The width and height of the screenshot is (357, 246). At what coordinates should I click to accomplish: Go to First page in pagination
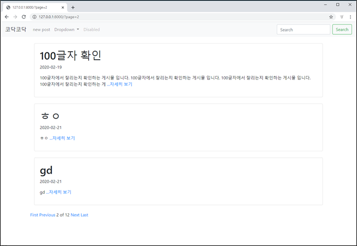pos(34,215)
